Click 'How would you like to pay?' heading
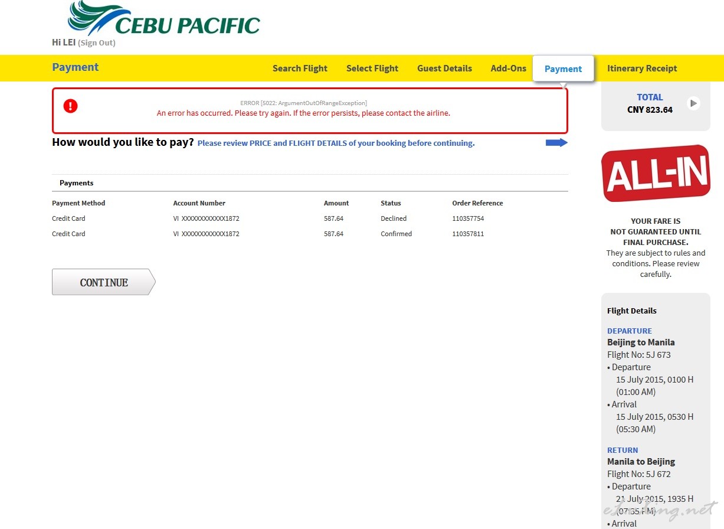Viewport: 724px width, 529px height. pyautogui.click(x=123, y=142)
